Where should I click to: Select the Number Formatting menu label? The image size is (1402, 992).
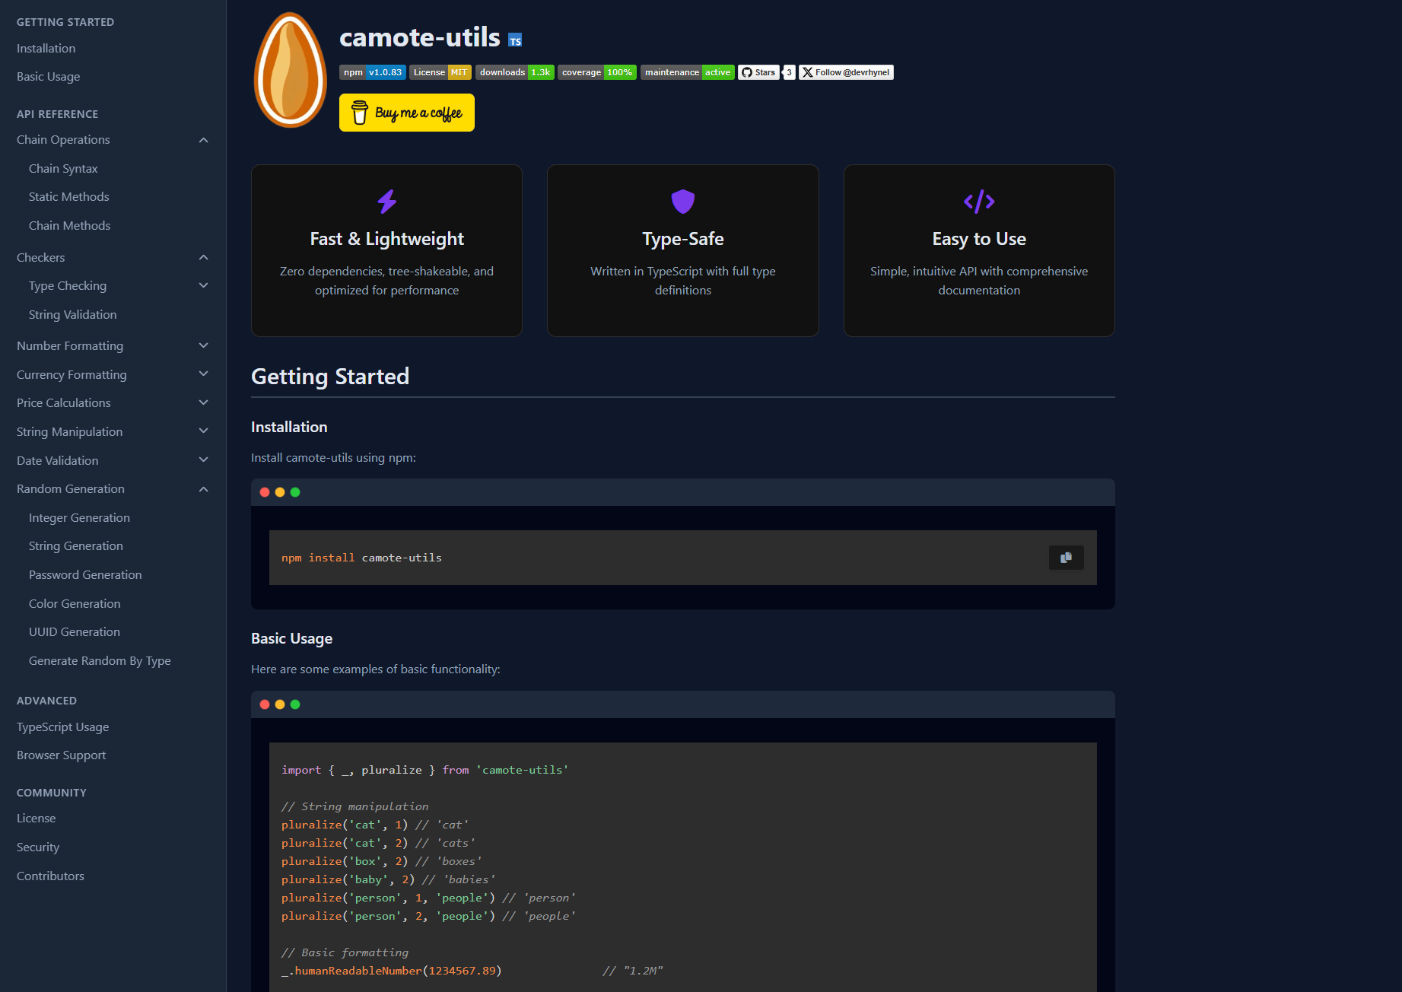tap(70, 346)
